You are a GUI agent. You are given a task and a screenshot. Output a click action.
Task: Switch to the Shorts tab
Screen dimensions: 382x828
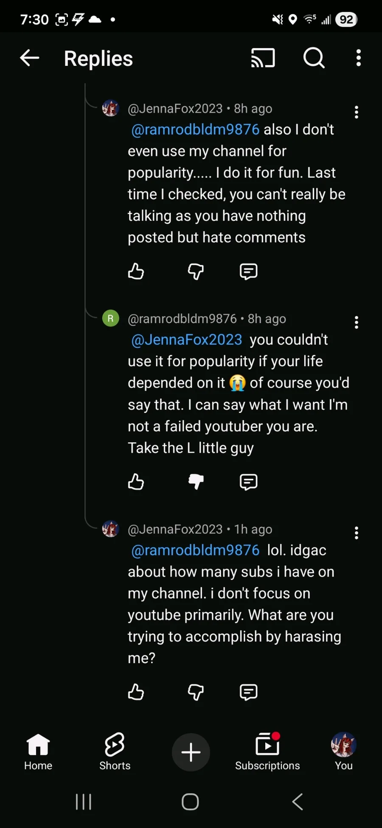[x=115, y=752]
